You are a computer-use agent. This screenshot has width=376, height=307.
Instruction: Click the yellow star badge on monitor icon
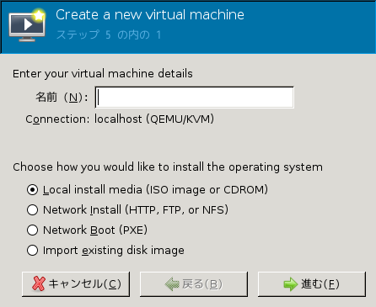(39, 15)
